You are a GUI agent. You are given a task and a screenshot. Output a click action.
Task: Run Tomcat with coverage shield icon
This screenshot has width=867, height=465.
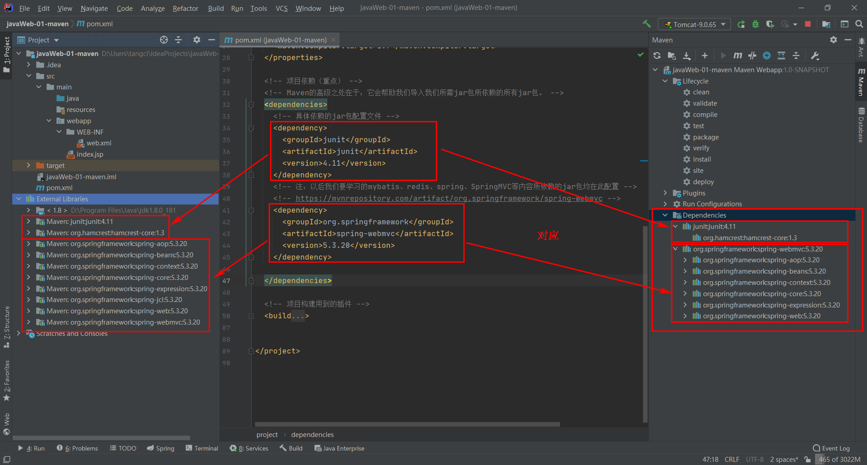pyautogui.click(x=770, y=24)
